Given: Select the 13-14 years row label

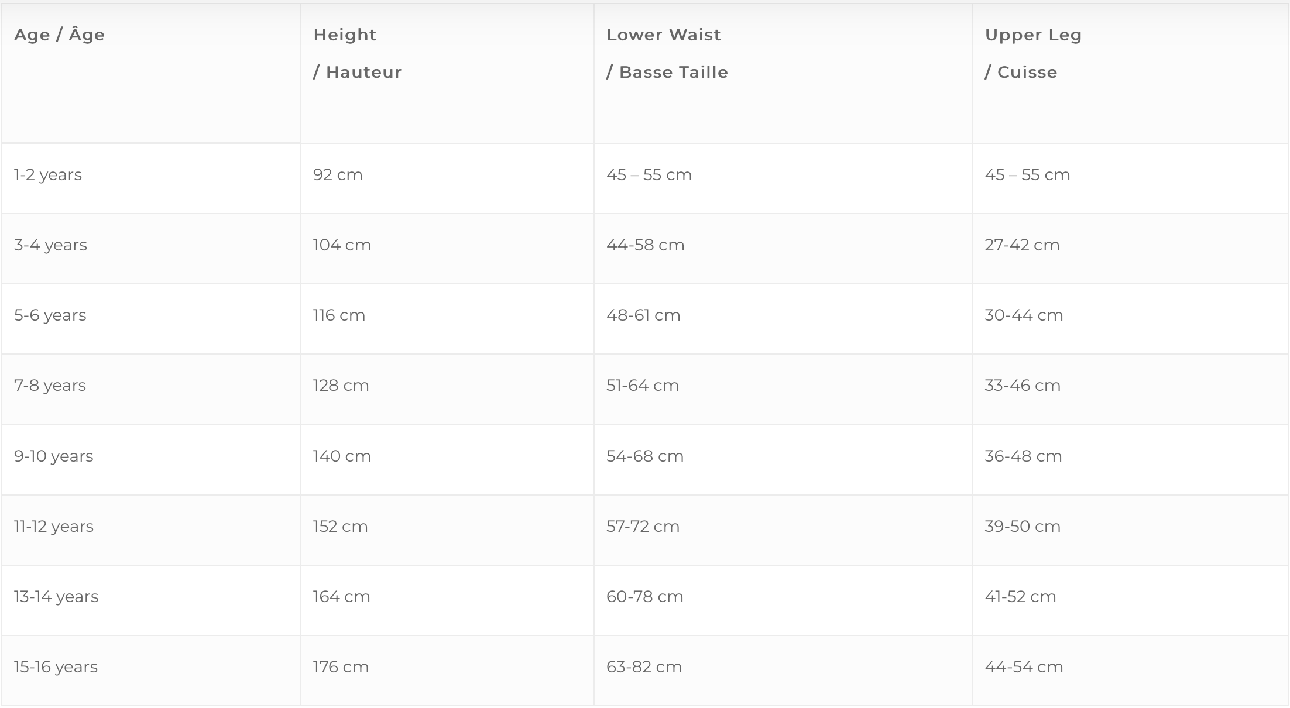Looking at the screenshot, I should [x=56, y=597].
